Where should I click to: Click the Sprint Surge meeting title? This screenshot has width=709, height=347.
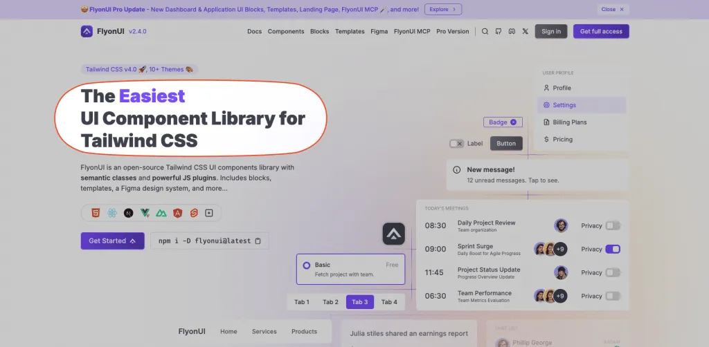[x=475, y=246]
